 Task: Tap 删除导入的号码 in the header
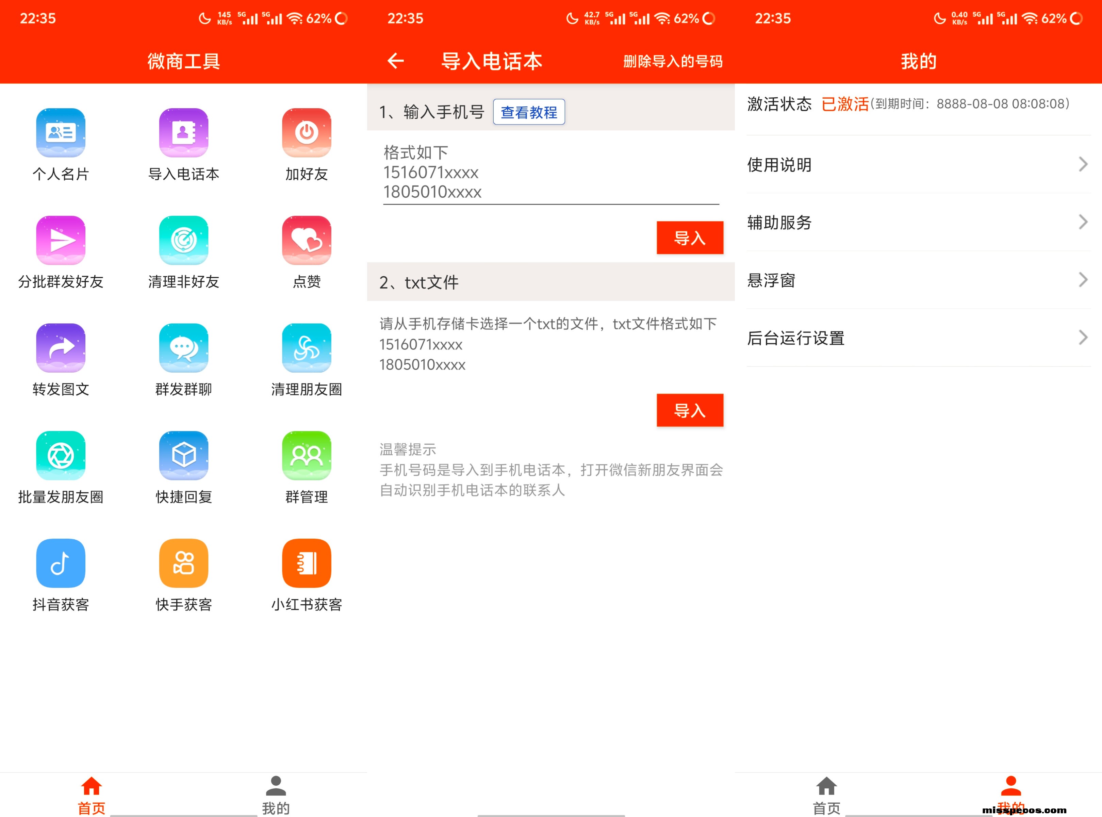coord(673,61)
